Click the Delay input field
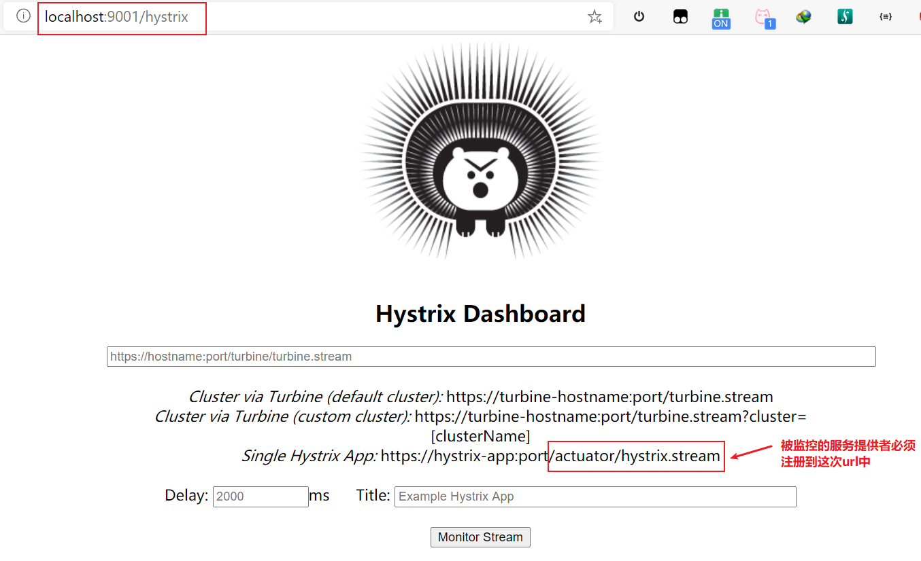Screen dimensions: 921x561 click(261, 496)
